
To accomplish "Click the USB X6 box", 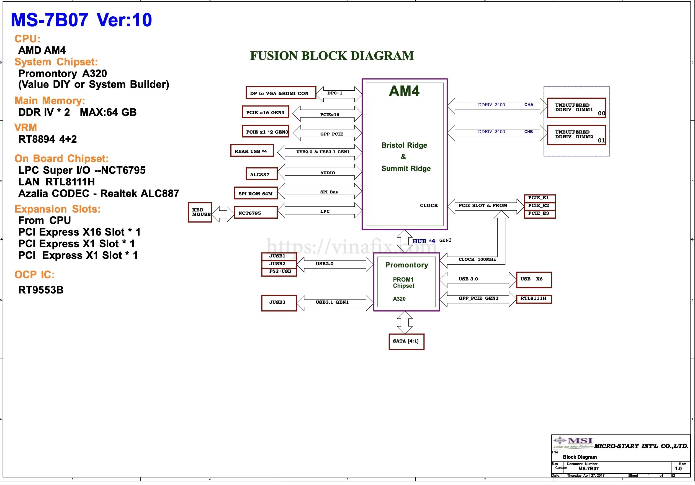I will coord(534,280).
